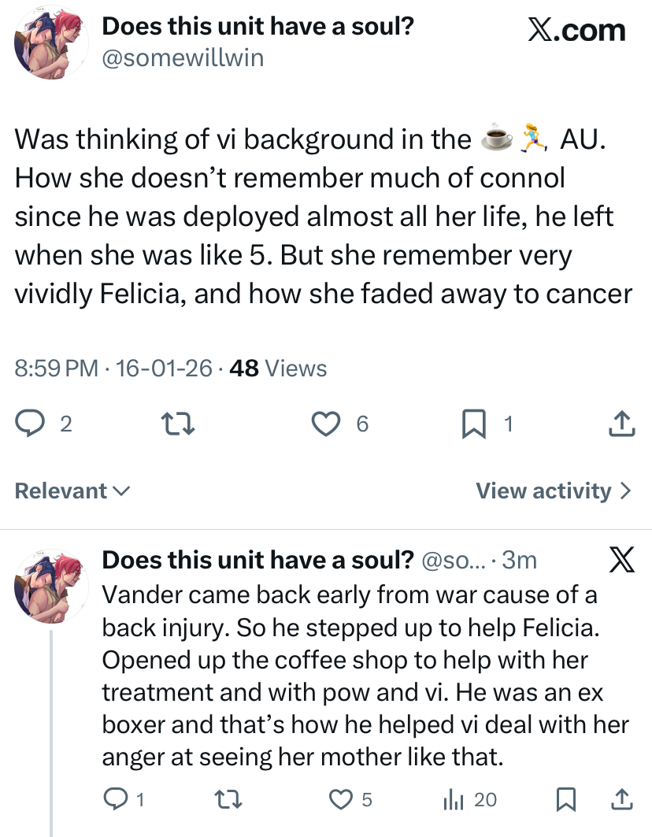Reply to the main tweet
This screenshot has width=652, height=837.
(32, 424)
